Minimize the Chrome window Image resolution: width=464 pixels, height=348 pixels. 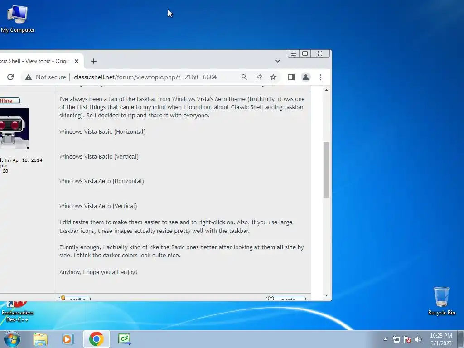pos(293,54)
